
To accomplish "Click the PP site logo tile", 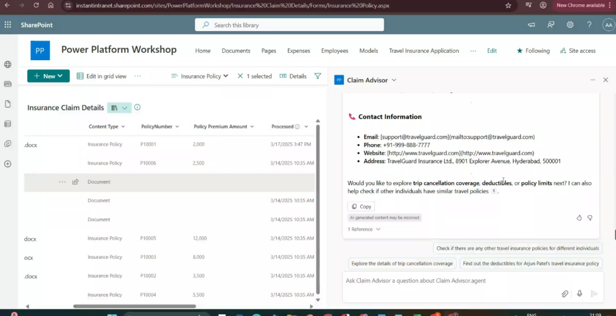I will tap(40, 50).
